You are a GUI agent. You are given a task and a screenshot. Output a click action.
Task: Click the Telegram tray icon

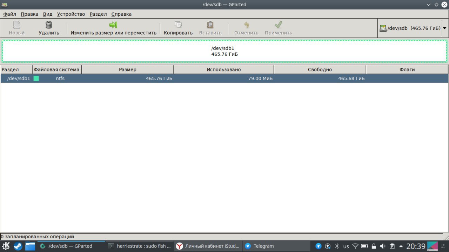[319, 246]
